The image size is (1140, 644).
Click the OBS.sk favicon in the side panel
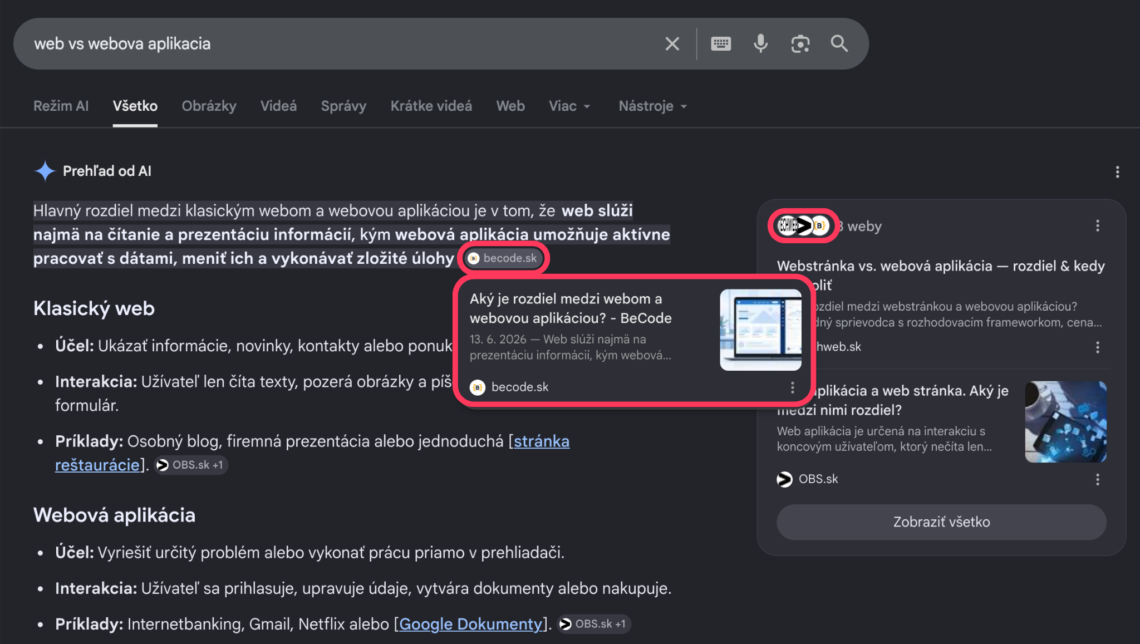tap(784, 479)
